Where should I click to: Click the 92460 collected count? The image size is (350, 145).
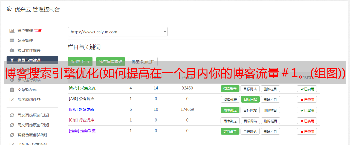tap(187, 88)
